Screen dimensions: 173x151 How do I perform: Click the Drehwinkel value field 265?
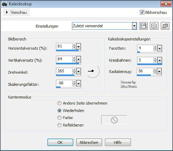[x=64, y=71]
